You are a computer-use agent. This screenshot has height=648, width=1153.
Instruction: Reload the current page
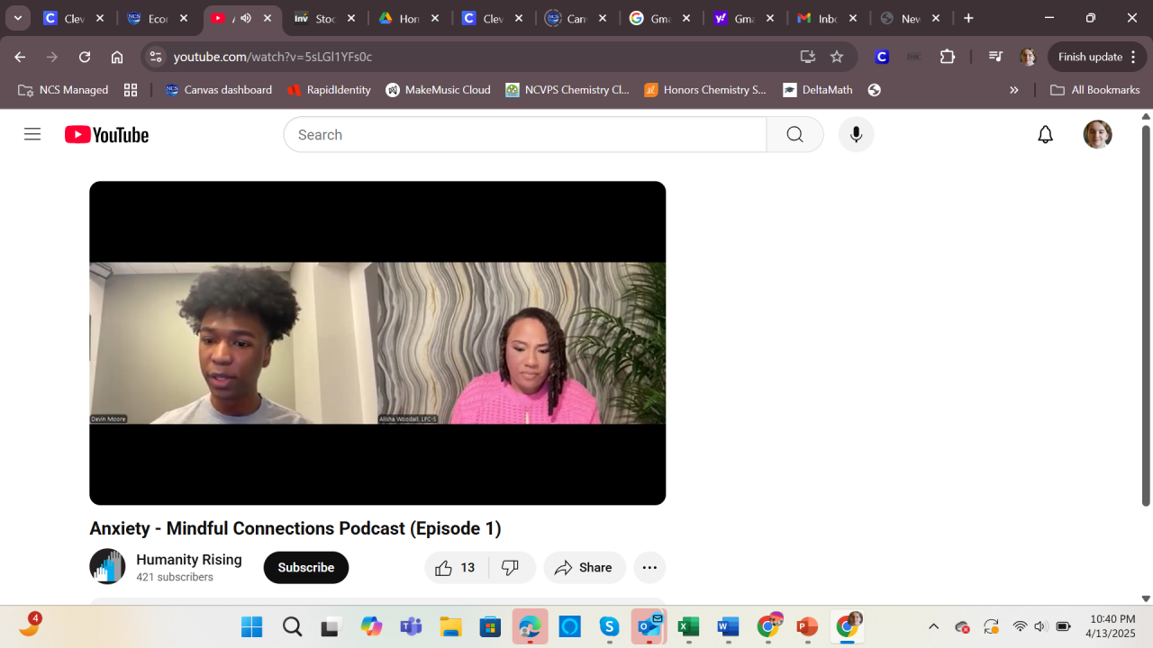click(85, 57)
